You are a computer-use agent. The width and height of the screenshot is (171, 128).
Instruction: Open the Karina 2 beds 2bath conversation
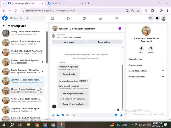pyautogui.click(x=23, y=62)
